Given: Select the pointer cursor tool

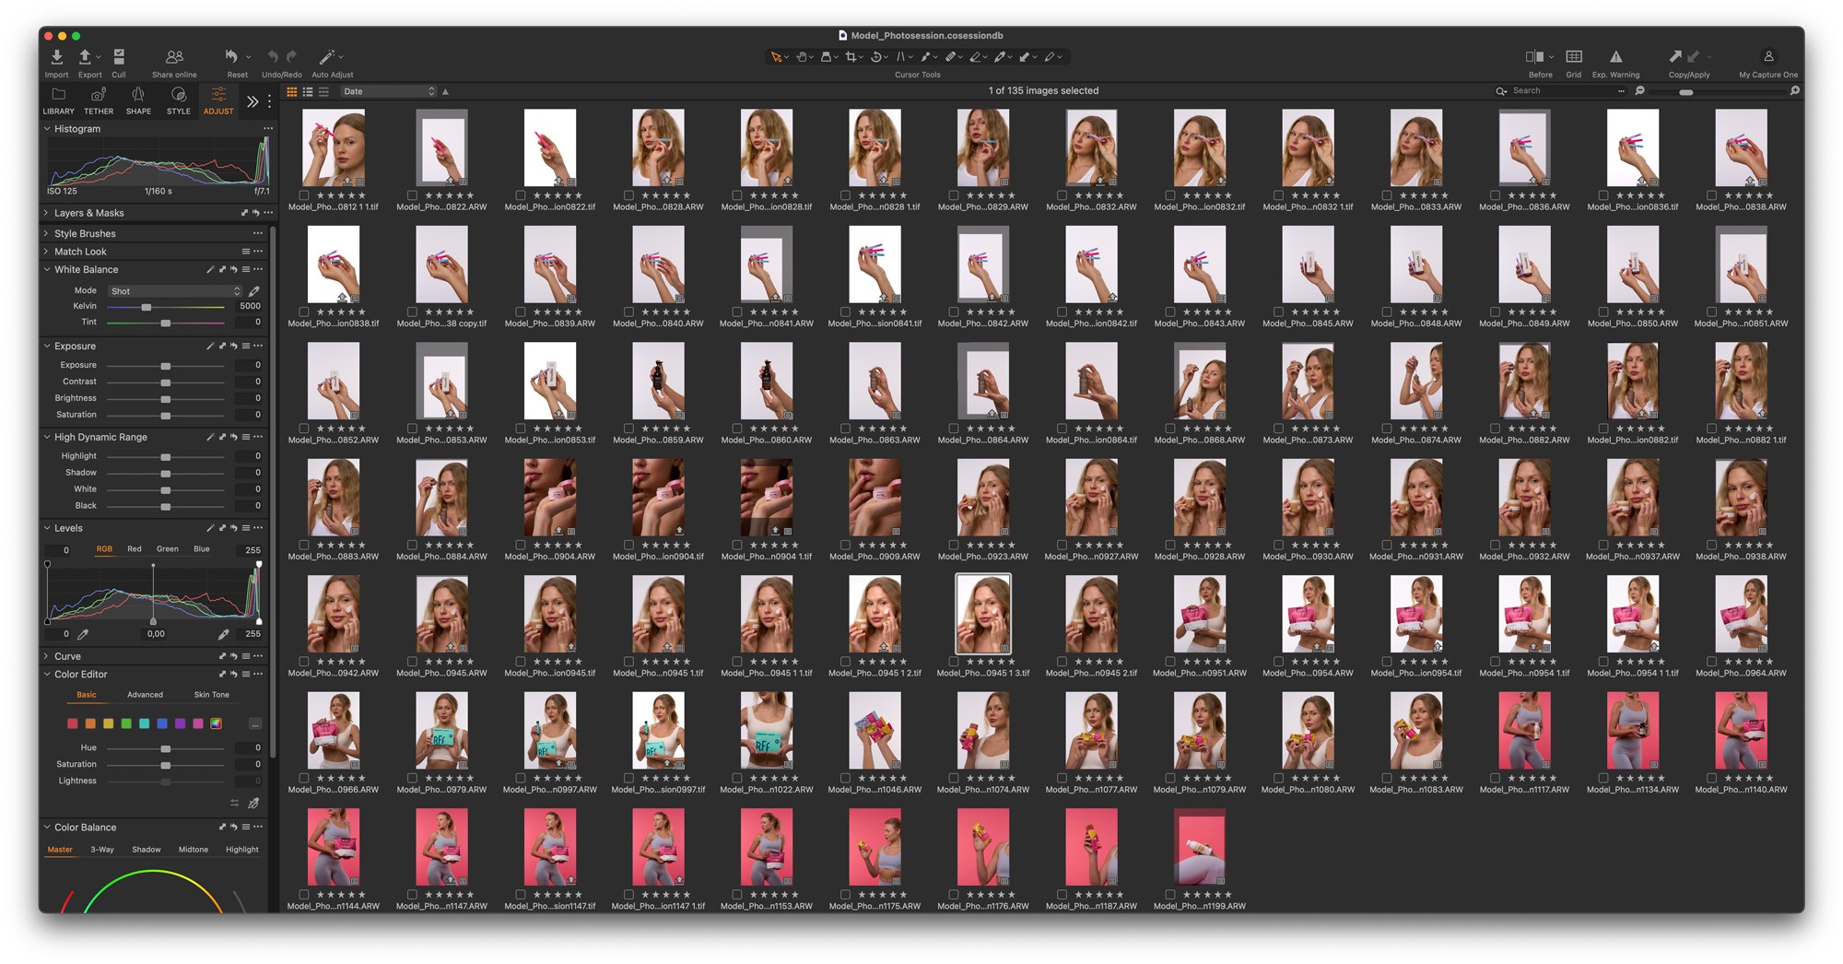Looking at the screenshot, I should coord(776,57).
